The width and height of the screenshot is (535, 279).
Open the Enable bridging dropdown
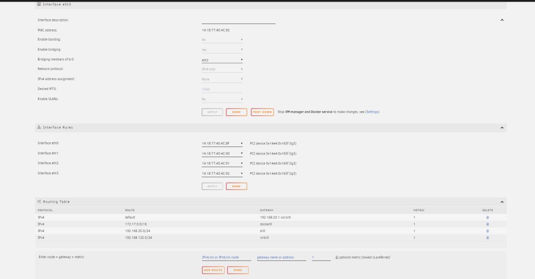point(222,50)
